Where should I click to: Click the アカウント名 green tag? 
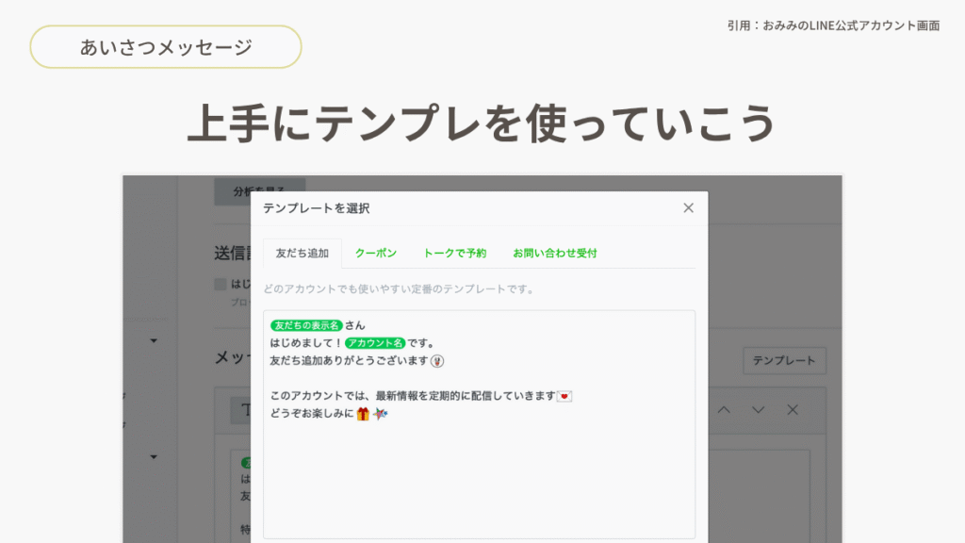click(x=374, y=343)
